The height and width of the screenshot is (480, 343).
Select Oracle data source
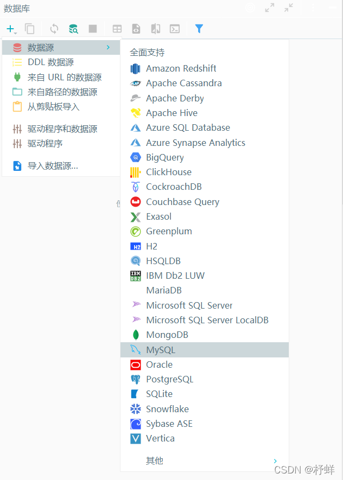(205, 364)
